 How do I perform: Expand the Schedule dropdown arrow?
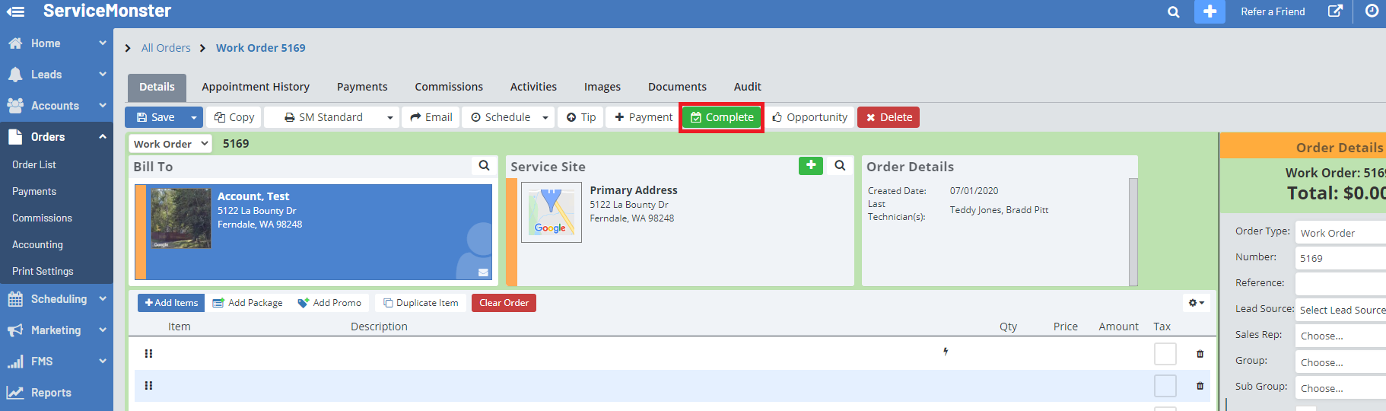545,117
